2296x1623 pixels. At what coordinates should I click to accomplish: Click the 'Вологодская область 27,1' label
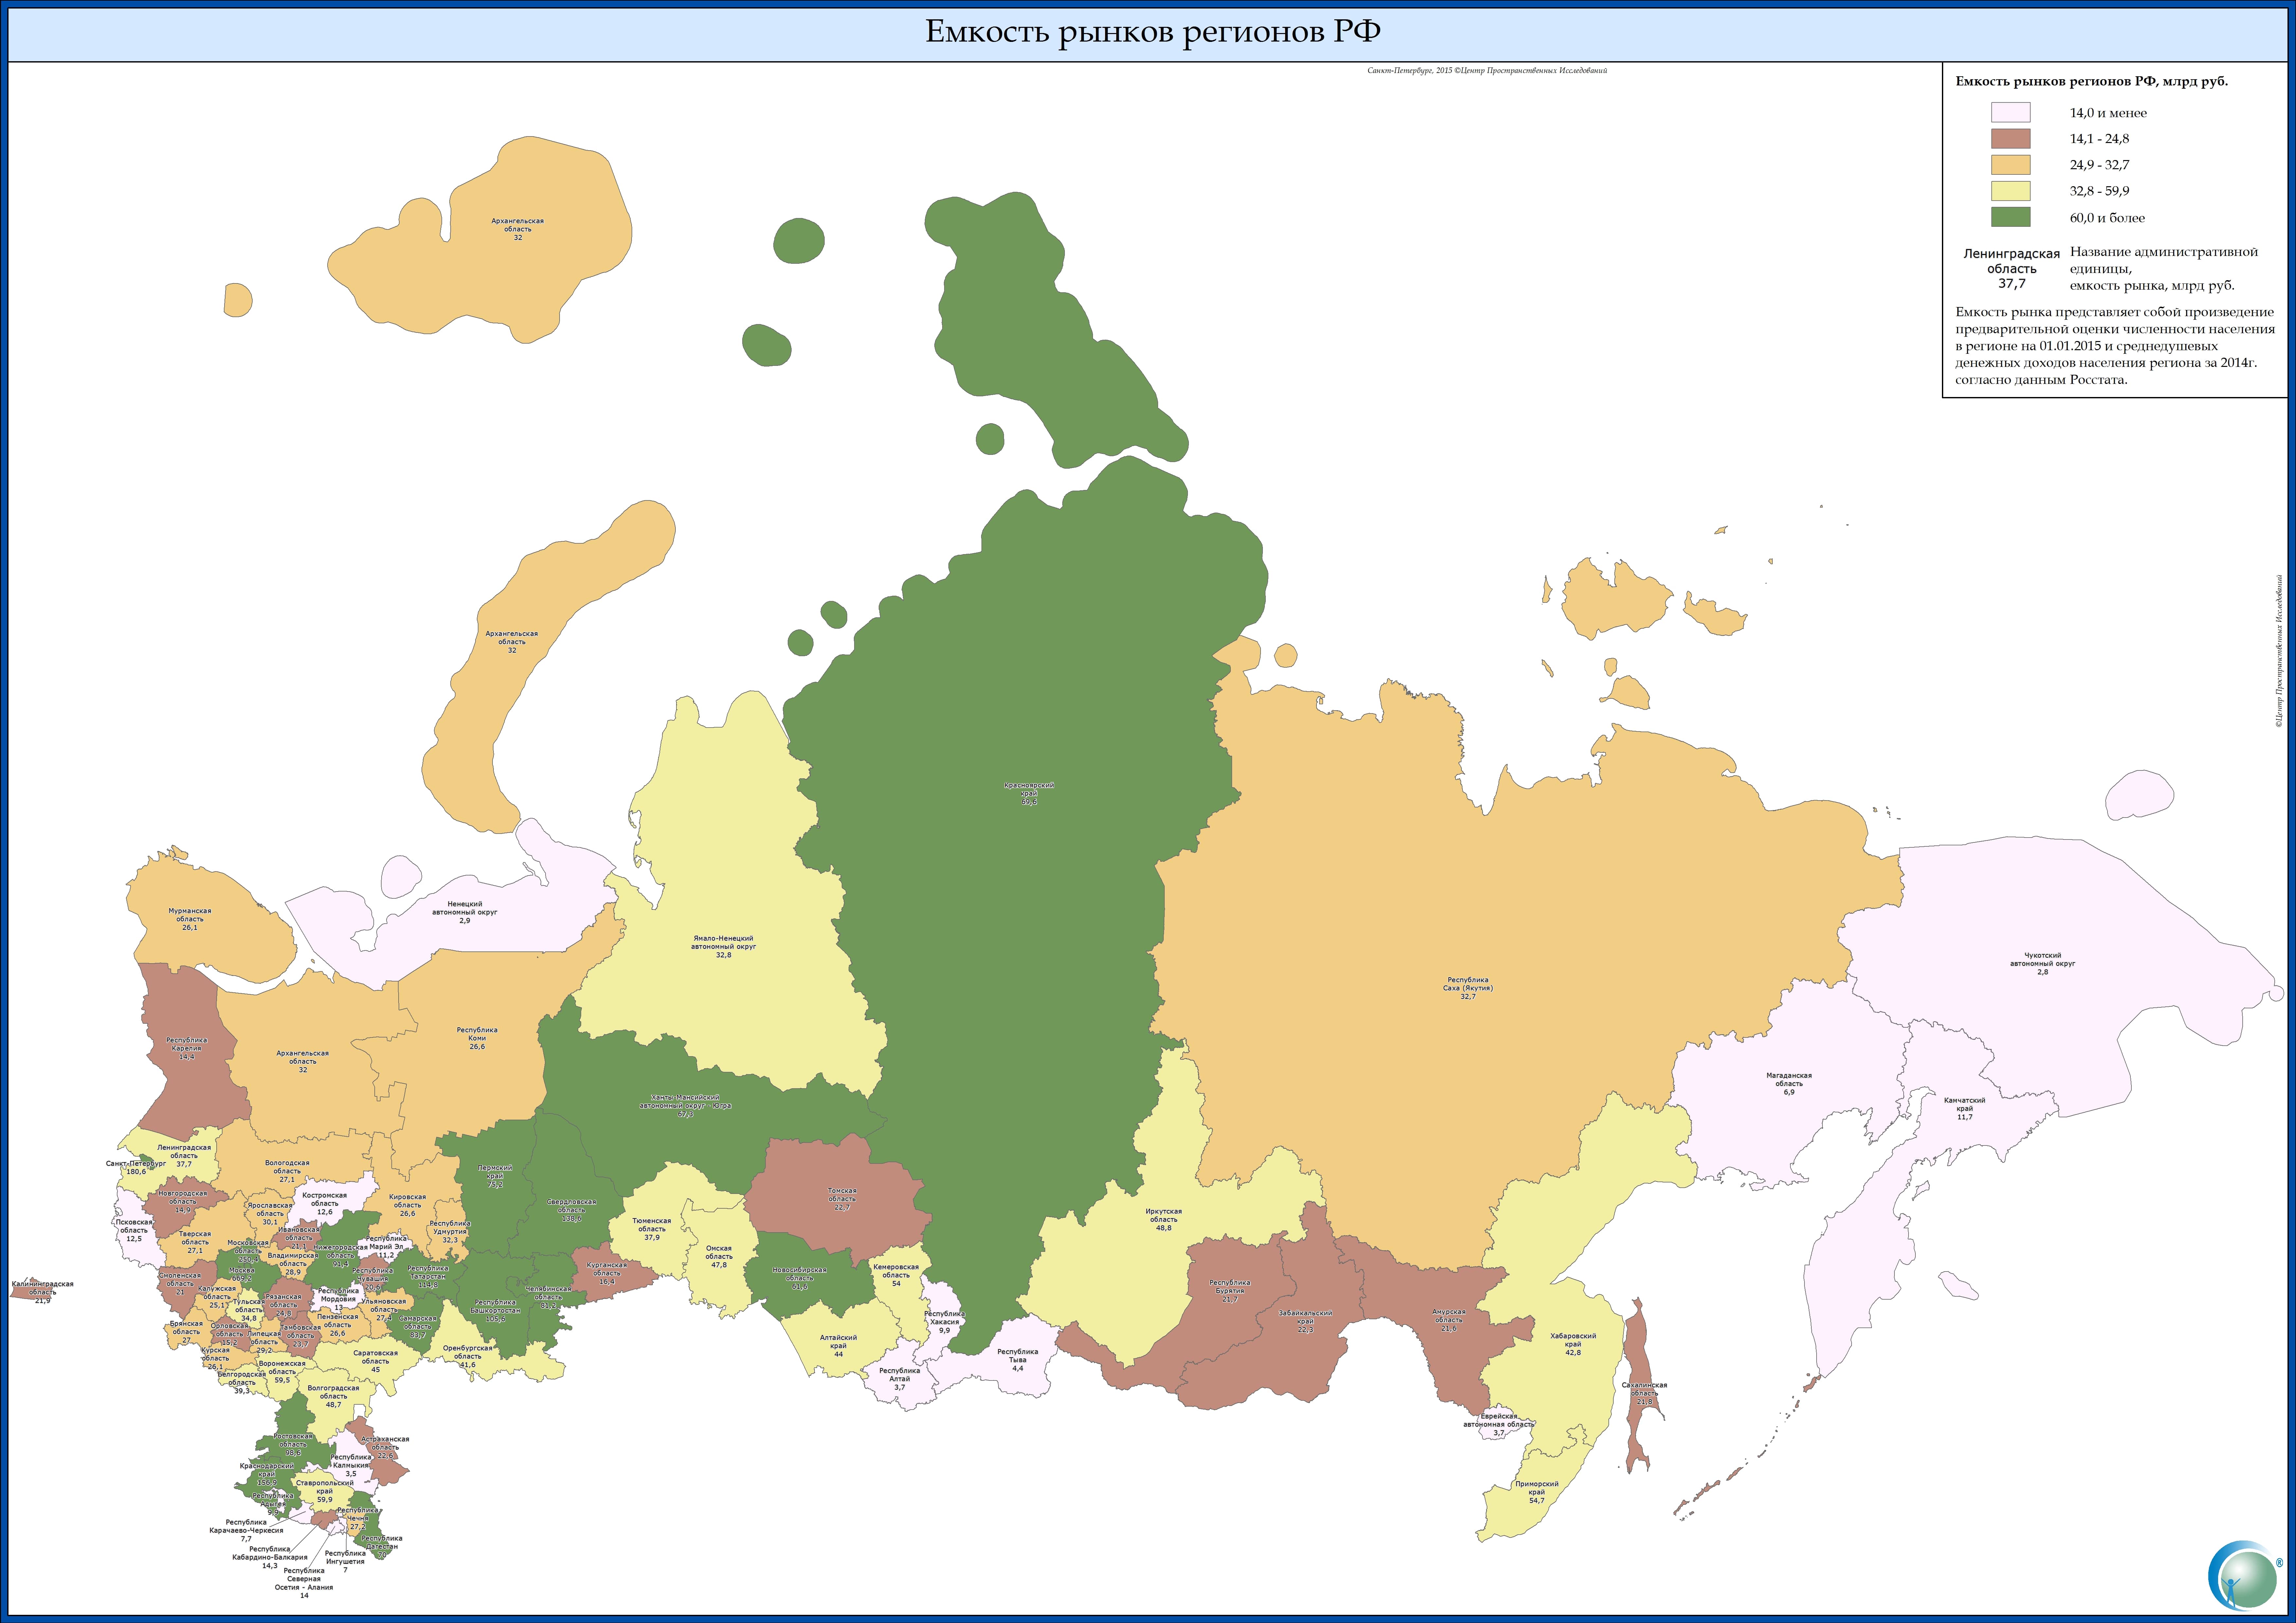click(287, 1171)
